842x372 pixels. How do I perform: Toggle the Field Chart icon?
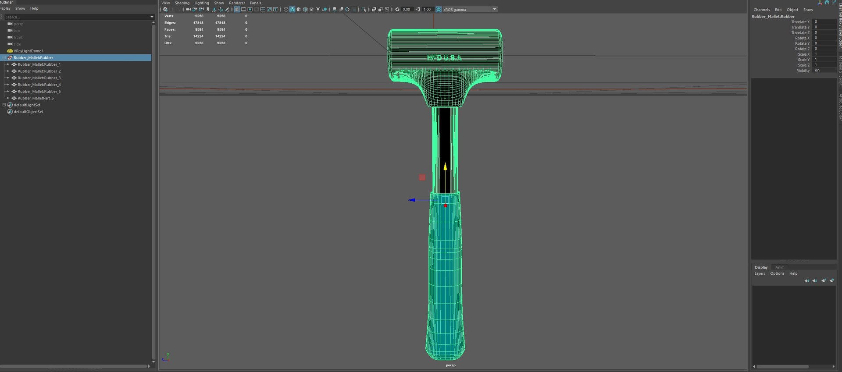coord(263,9)
